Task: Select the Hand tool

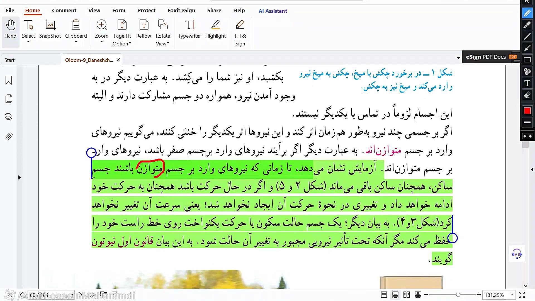Action: 11,29
